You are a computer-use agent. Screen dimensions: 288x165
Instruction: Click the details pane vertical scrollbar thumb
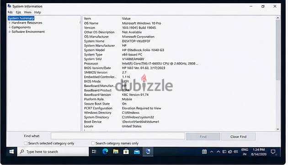pos(278,50)
